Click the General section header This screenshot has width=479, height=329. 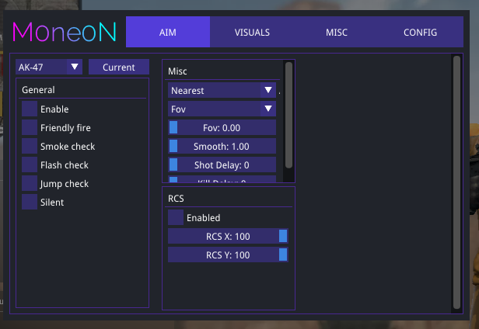38,90
